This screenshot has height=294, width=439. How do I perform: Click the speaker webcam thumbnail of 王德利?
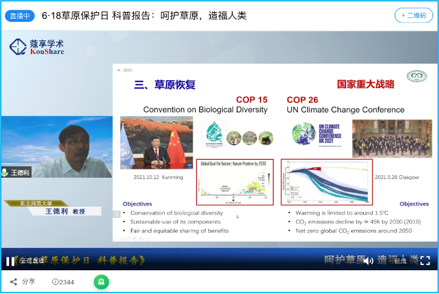(57, 147)
